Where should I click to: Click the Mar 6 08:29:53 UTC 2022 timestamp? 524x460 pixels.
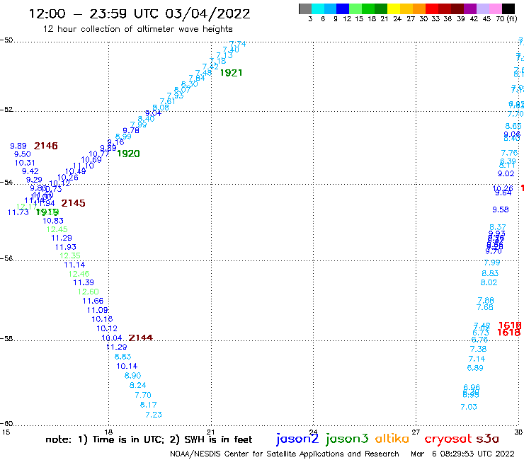(462, 454)
